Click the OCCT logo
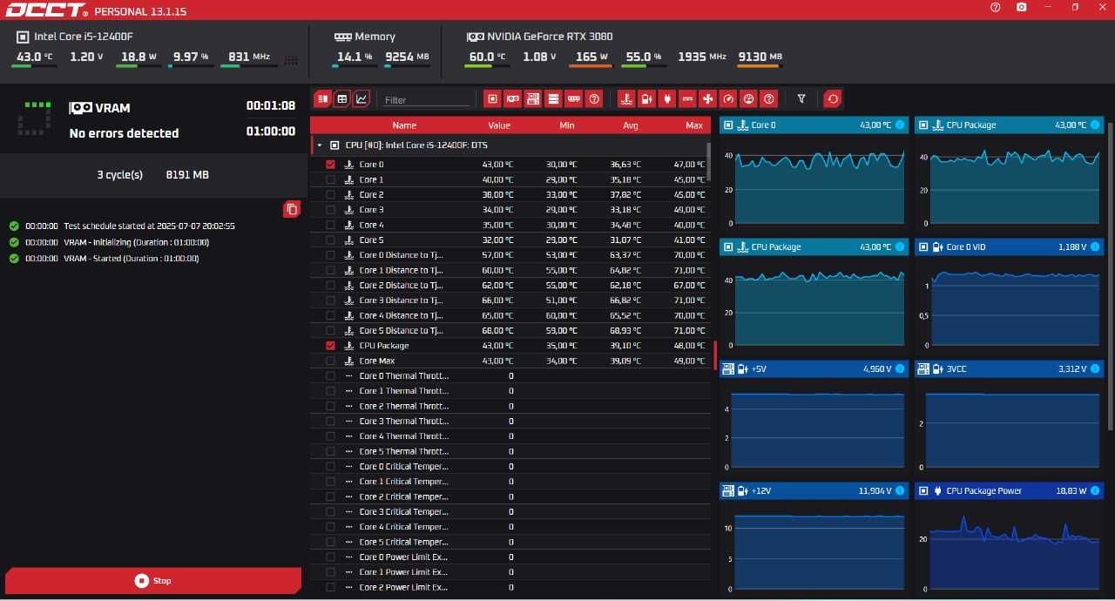 (46, 11)
